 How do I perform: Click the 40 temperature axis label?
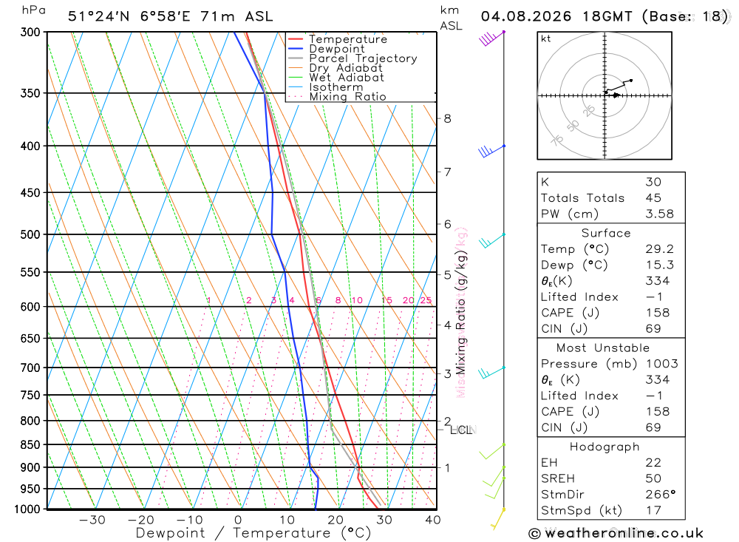pos(432,520)
